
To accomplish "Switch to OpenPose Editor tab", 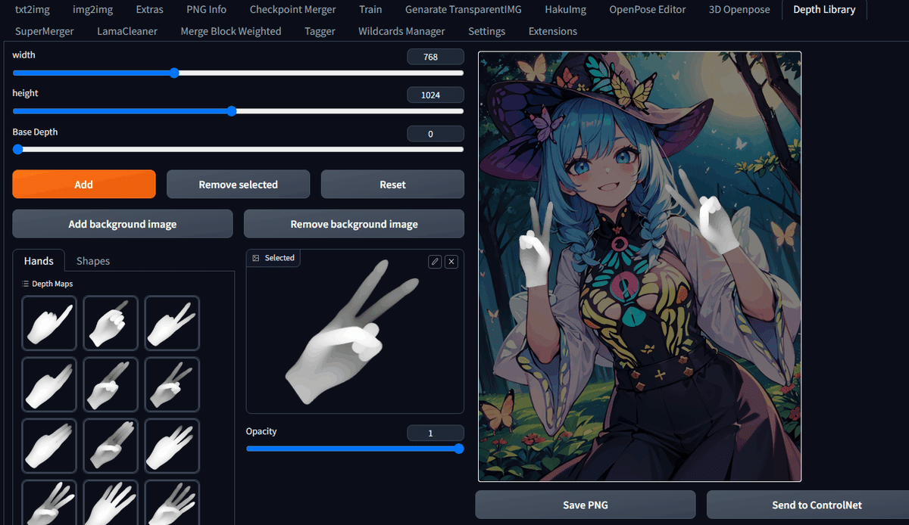I will pos(648,10).
